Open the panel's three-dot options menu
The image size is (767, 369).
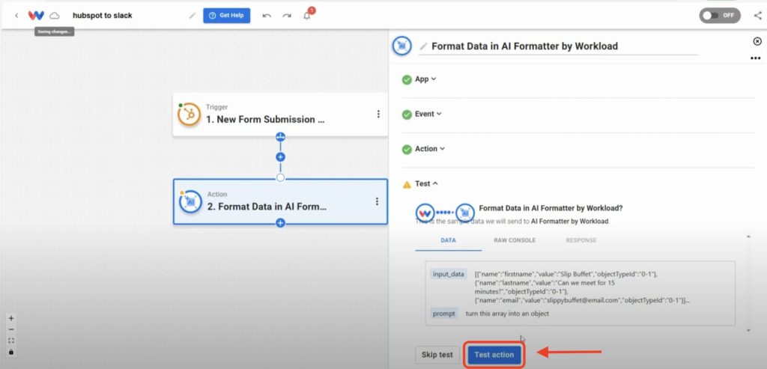[755, 58]
